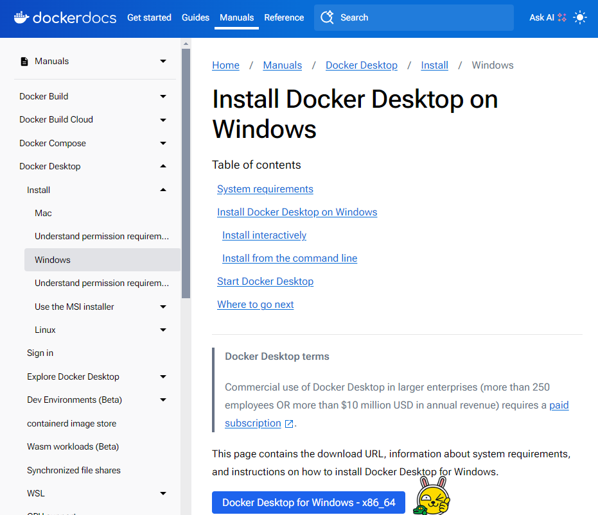598x515 pixels.
Task: Focus the Search input field
Action: [x=414, y=17]
